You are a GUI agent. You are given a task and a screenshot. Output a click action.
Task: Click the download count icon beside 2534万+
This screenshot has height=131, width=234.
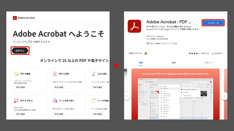[x=212, y=54]
